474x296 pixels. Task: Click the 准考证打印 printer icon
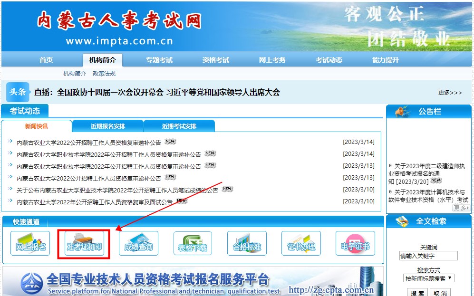tap(84, 243)
